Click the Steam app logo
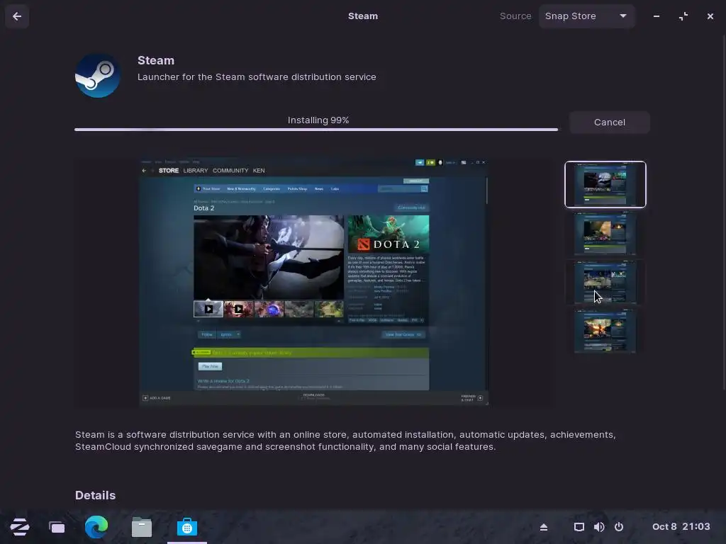 98,75
